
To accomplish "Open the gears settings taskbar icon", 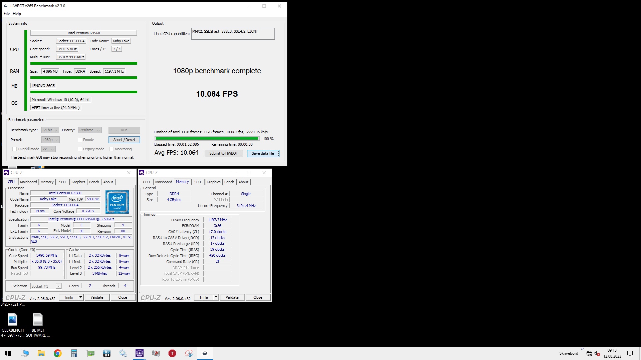I will click(x=123, y=353).
